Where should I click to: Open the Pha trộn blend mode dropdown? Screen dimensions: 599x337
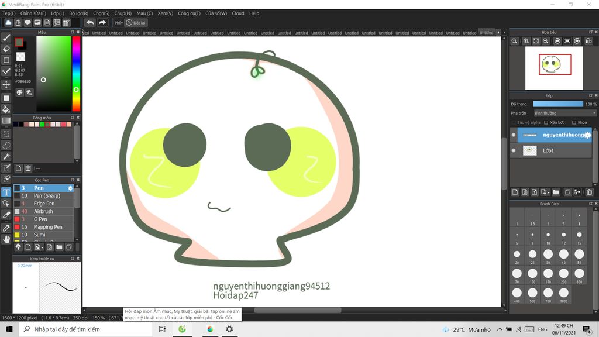click(x=564, y=113)
